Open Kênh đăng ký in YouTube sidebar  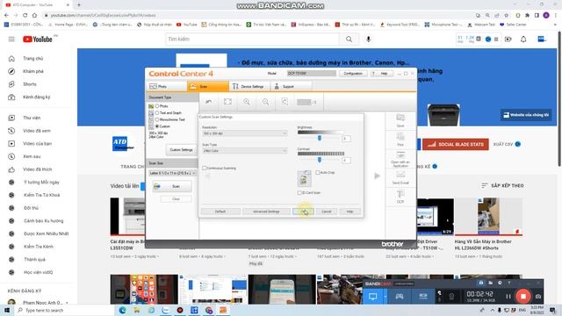37,97
